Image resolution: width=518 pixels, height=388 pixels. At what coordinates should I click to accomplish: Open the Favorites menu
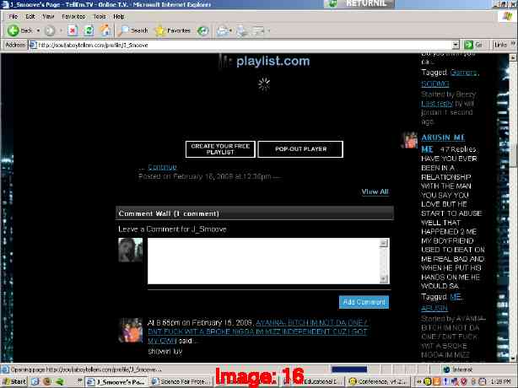73,16
